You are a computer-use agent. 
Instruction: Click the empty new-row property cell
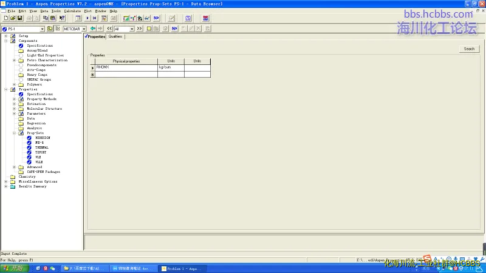[126, 74]
